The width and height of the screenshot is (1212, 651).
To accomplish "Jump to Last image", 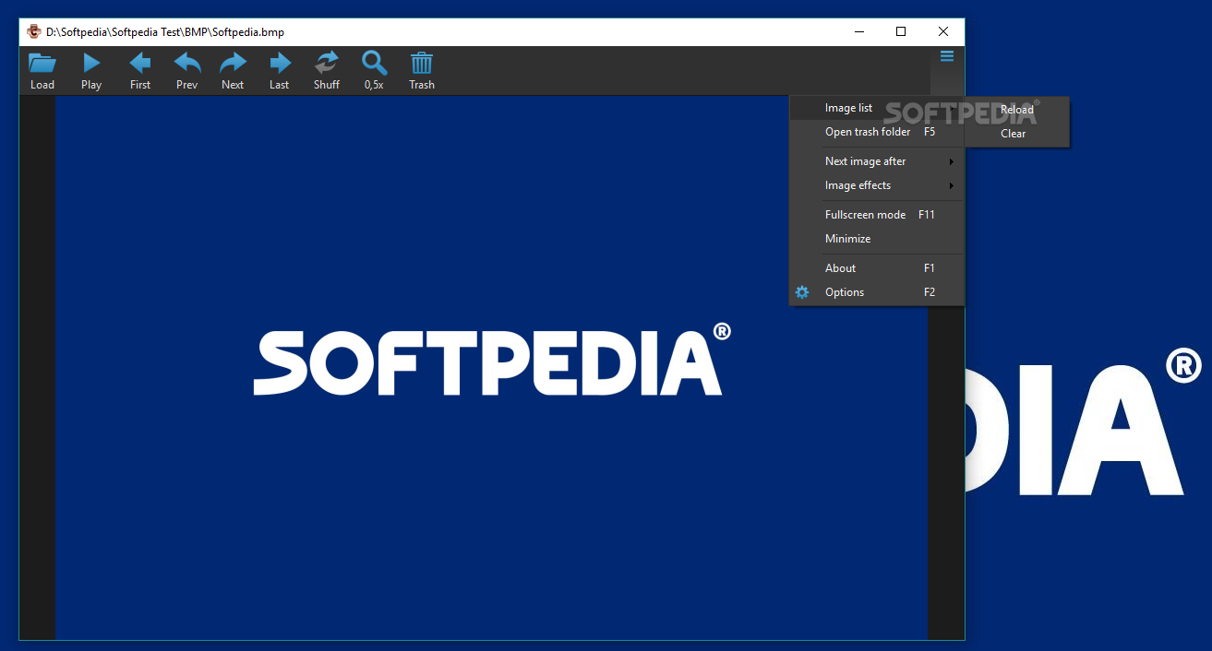I will pyautogui.click(x=280, y=71).
